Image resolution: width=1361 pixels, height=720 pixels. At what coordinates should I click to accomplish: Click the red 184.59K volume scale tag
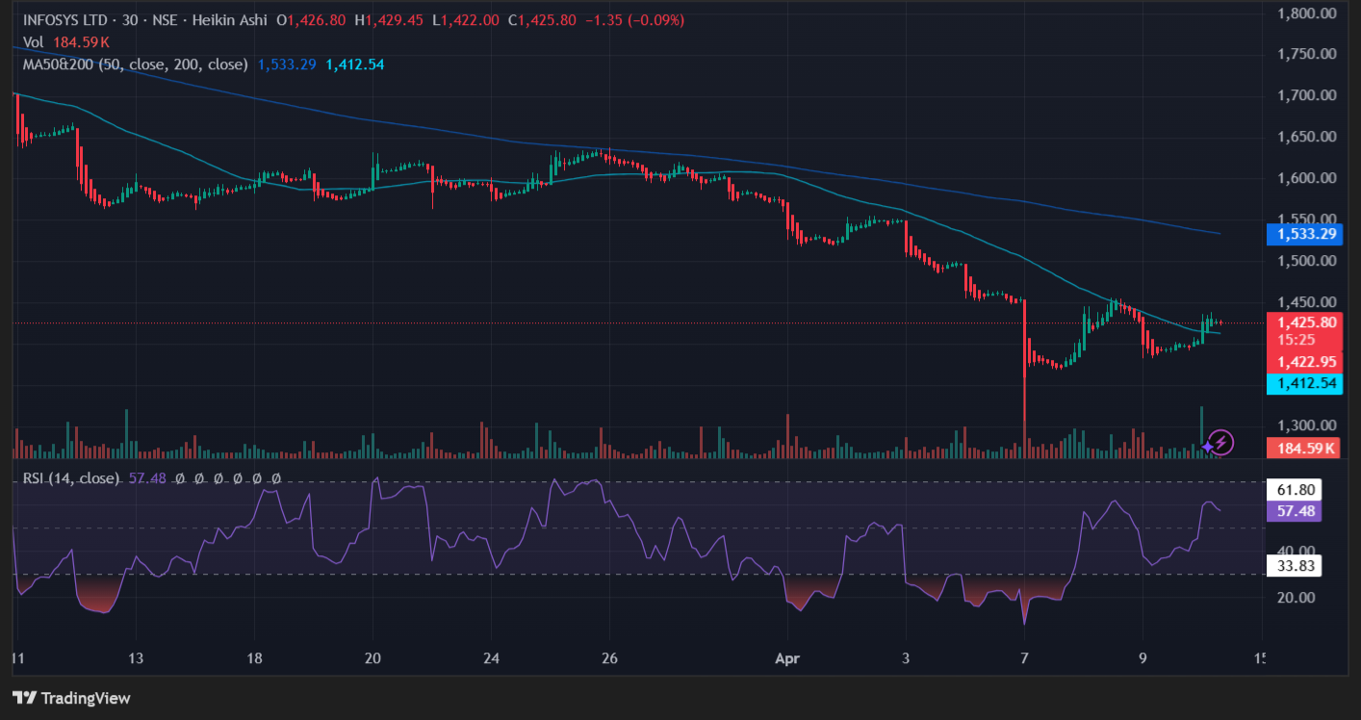pos(1304,448)
